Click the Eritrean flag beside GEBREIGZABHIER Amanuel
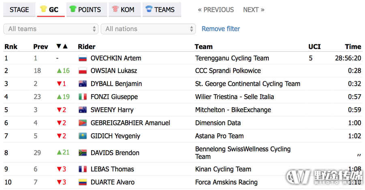This screenshot has width=365, height=190. 83,123
